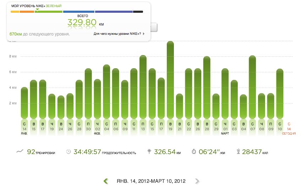Viewport: 302px width, 186px height.
Task: Click the bar for March 10
Action: 280,94
